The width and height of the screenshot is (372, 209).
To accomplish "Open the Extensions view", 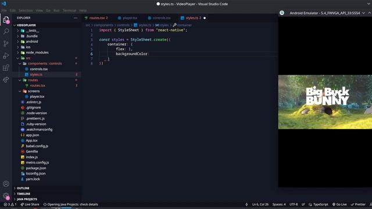I will (x=6, y=68).
